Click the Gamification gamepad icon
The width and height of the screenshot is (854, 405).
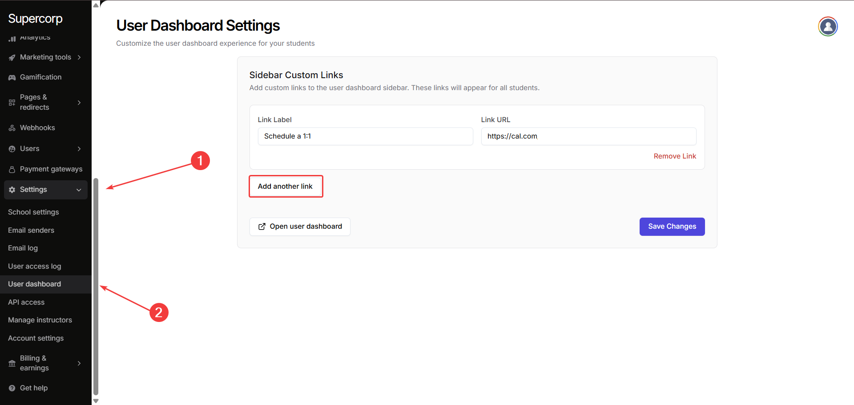click(12, 77)
